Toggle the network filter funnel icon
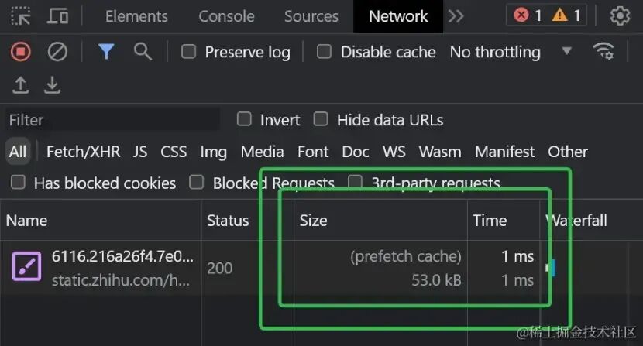 pyautogui.click(x=106, y=52)
